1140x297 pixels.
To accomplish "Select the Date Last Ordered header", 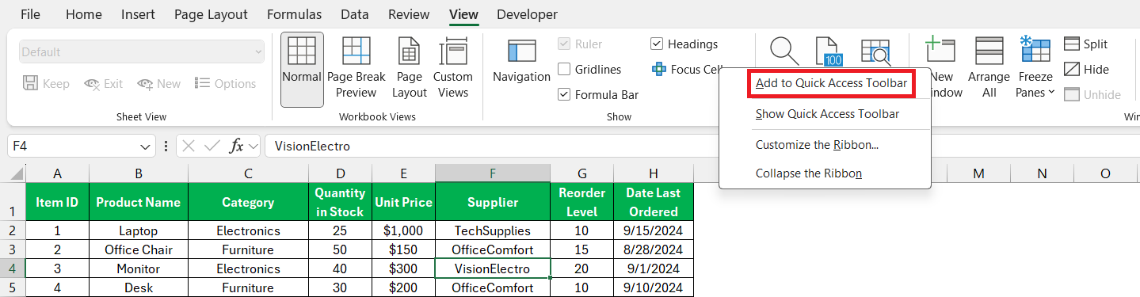I will click(x=653, y=202).
